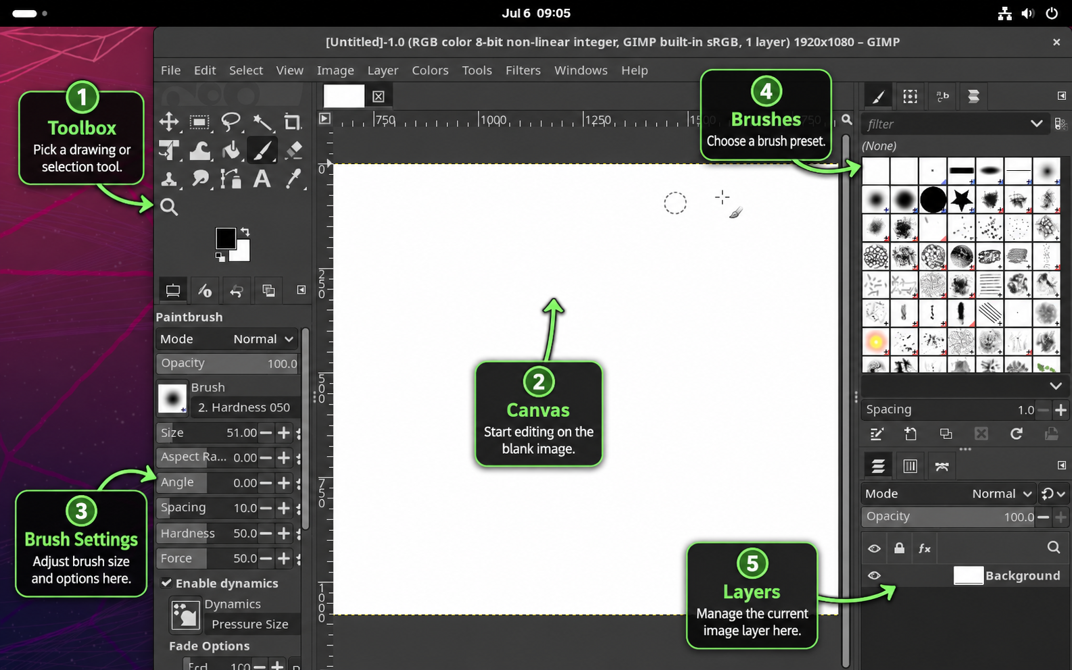The height and width of the screenshot is (670, 1072).
Task: Select the Fuzzy Select wand tool
Action: (262, 122)
